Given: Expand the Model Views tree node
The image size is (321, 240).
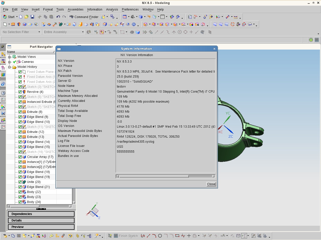Looking at the screenshot, I should coord(10,57).
